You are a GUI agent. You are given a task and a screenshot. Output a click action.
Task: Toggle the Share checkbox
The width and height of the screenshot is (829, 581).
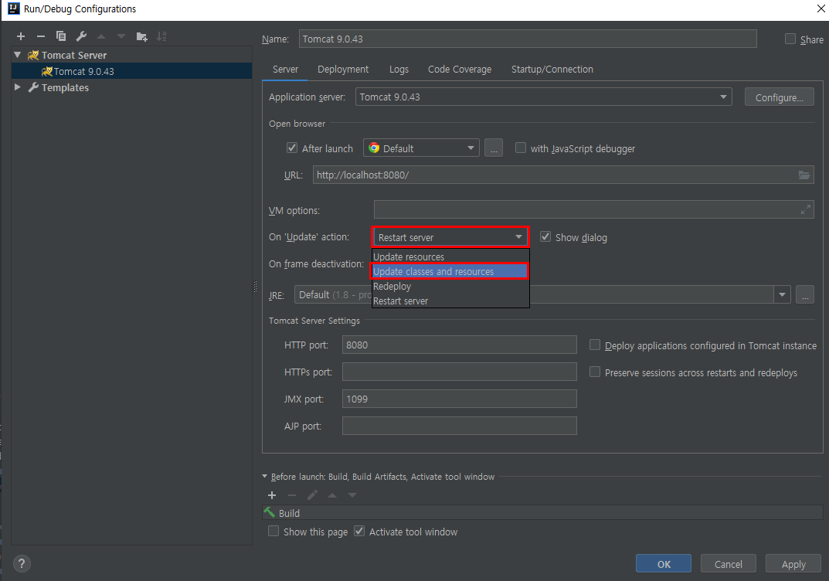click(790, 39)
